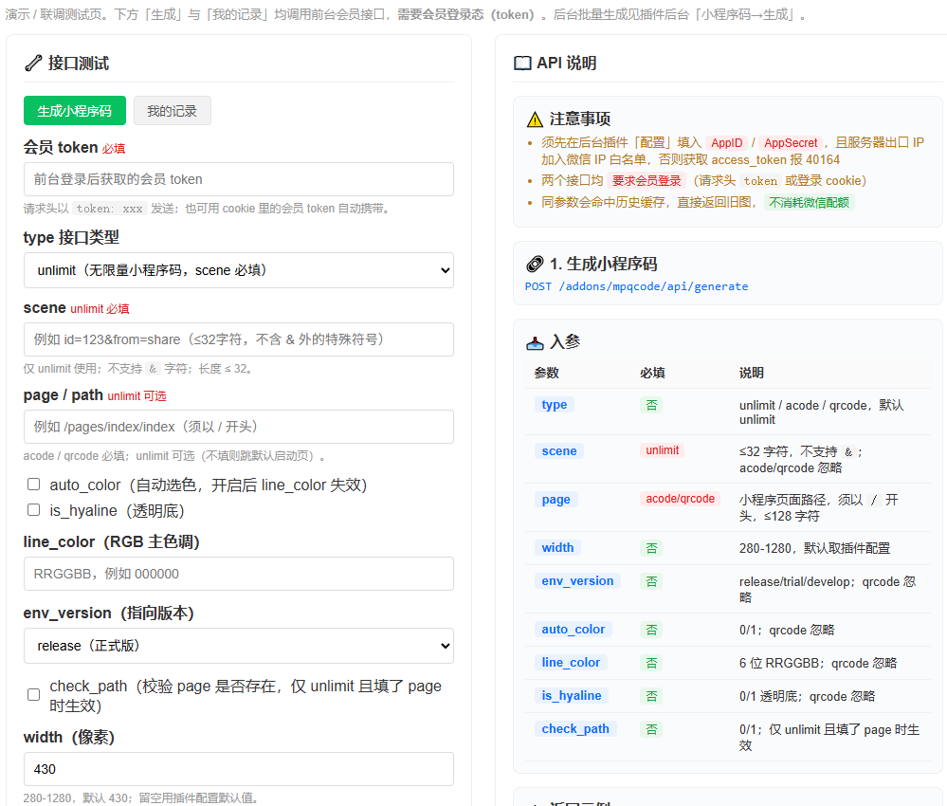
Task: Focus the scene input field
Action: (x=239, y=339)
